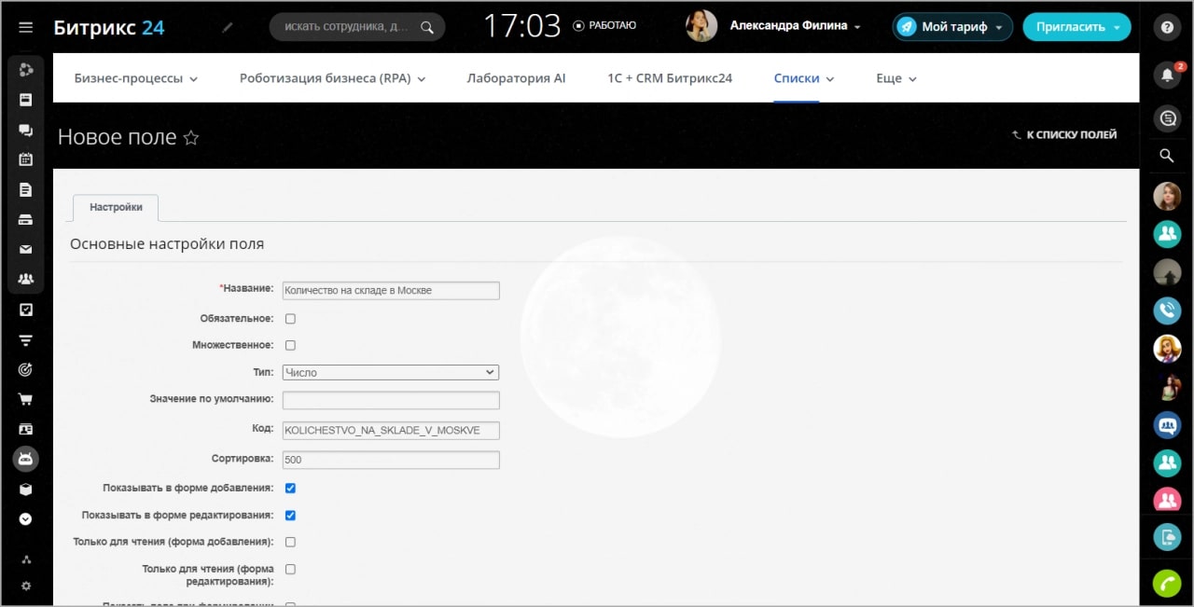
Task: Click the help question mark icon
Action: tap(1166, 27)
